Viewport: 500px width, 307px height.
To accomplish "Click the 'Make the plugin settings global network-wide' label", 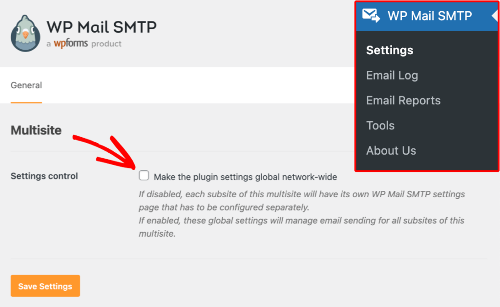I will (245, 177).
